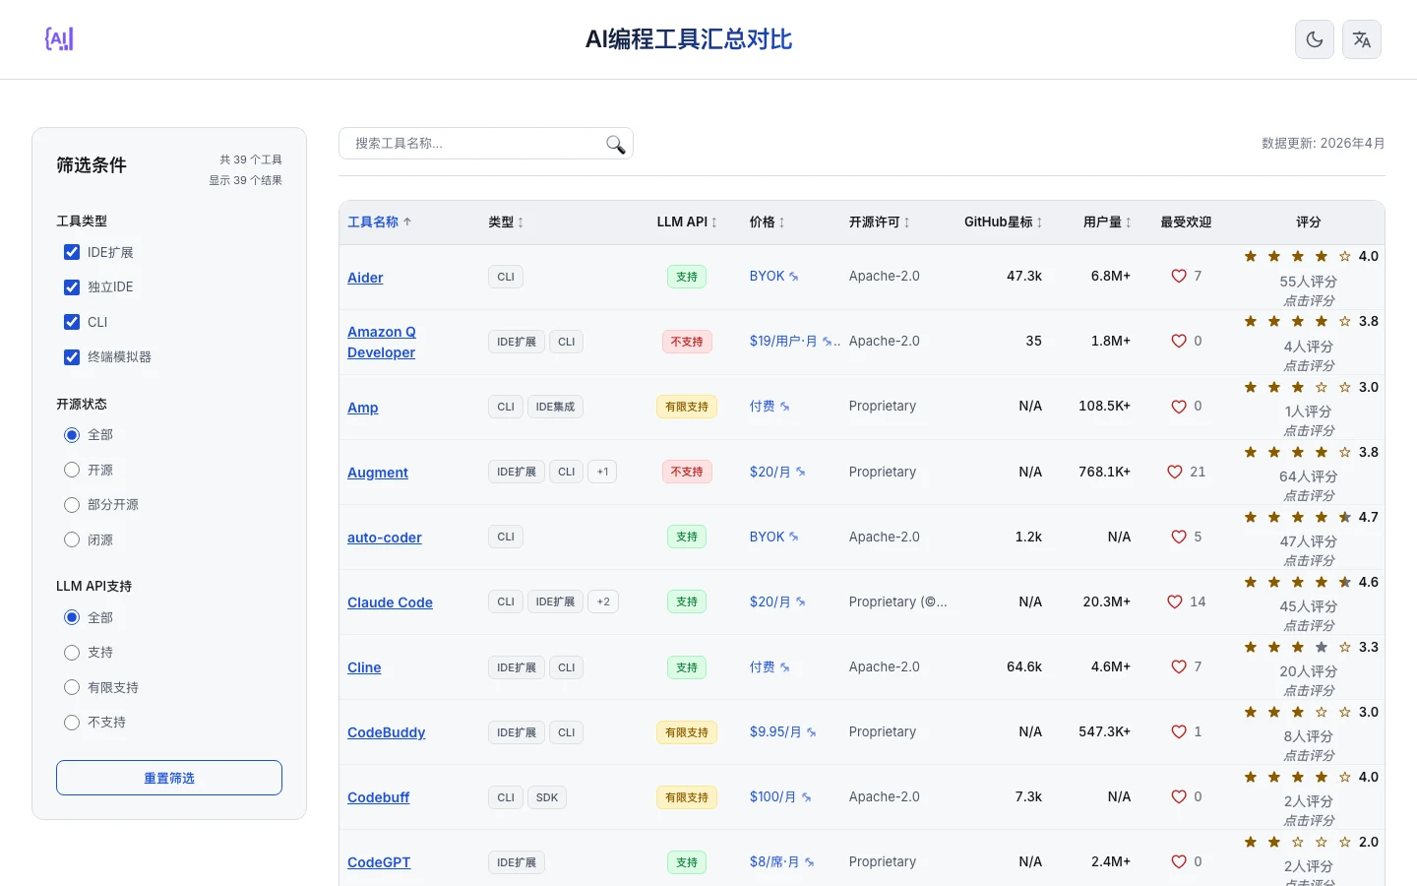The image size is (1417, 886).
Task: Open the Codebuff tool link
Action: 378,797
